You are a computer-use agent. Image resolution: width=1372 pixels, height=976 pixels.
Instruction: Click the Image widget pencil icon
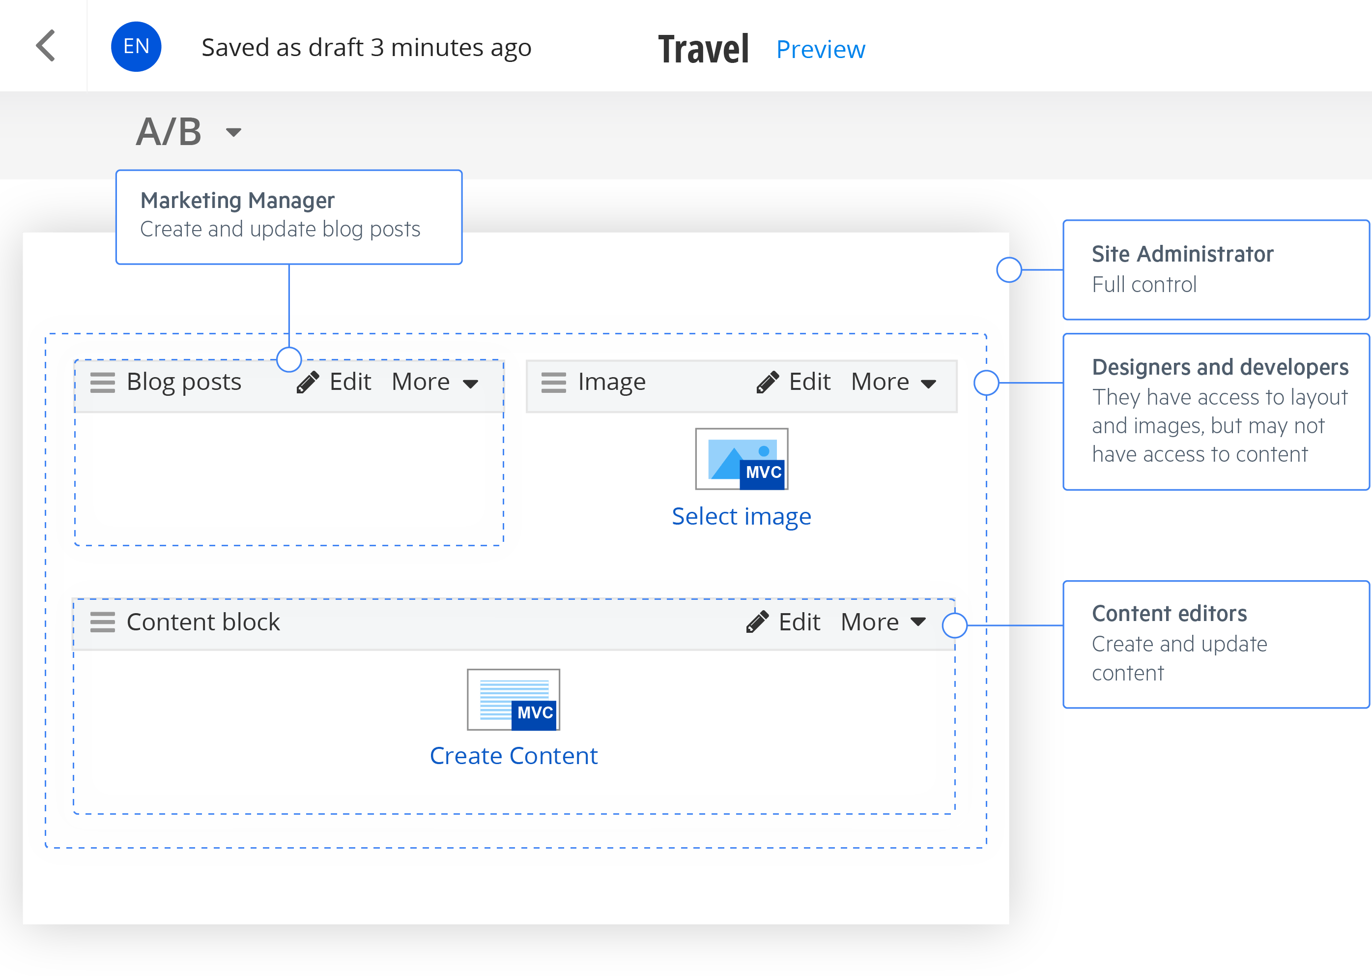(x=768, y=382)
